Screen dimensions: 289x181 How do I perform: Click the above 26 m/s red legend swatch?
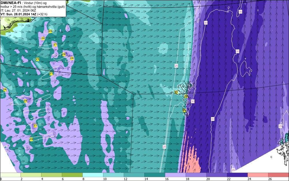click(279, 175)
